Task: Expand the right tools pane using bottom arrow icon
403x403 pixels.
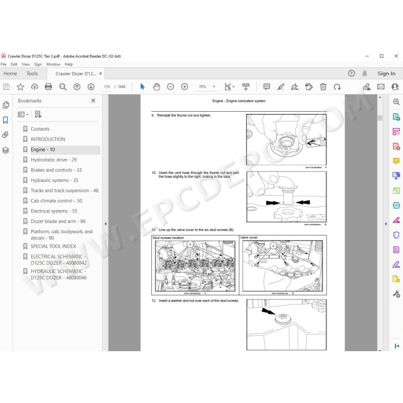Action: (x=397, y=346)
